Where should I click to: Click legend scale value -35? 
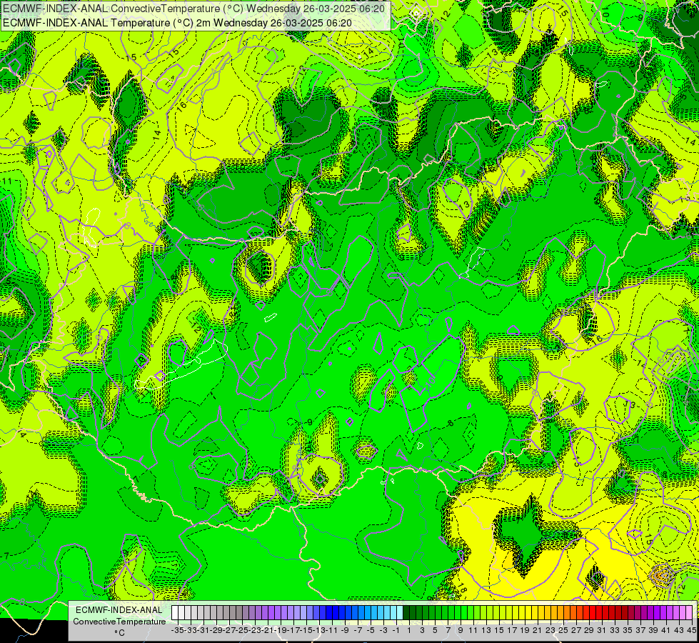(177, 630)
